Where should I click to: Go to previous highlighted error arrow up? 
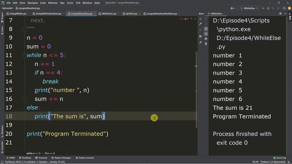pyautogui.click(x=191, y=19)
